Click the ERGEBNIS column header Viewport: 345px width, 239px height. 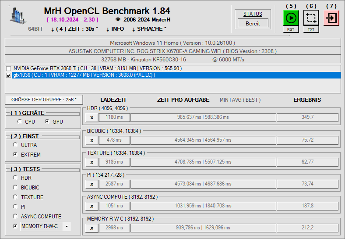pos(307,100)
